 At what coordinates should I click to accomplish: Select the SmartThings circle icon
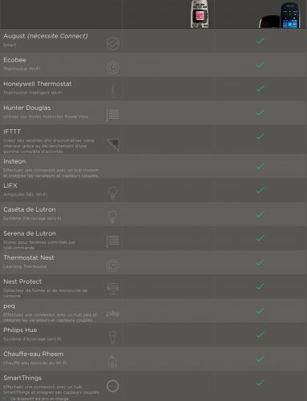click(x=113, y=386)
